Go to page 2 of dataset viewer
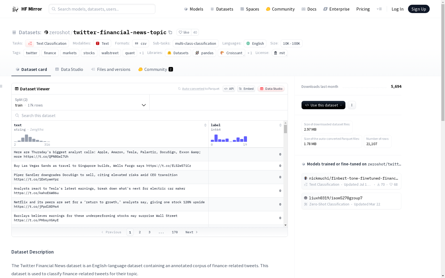 (x=140, y=232)
